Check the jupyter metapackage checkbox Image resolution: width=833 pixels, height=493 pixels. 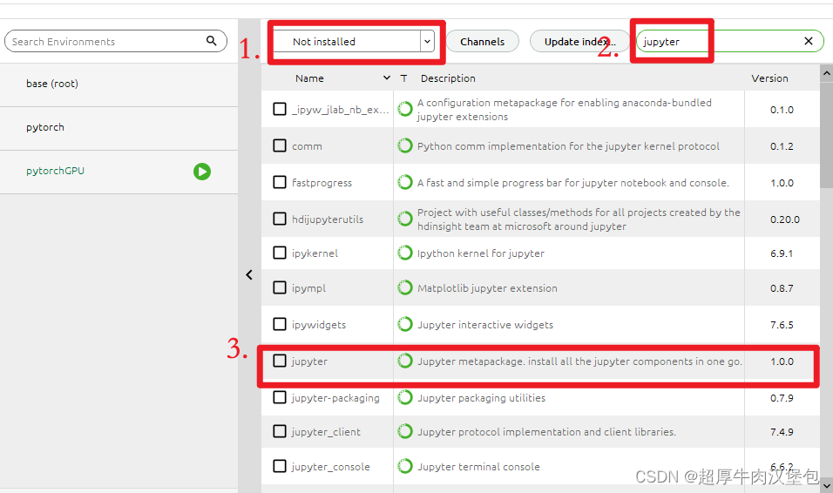(280, 361)
